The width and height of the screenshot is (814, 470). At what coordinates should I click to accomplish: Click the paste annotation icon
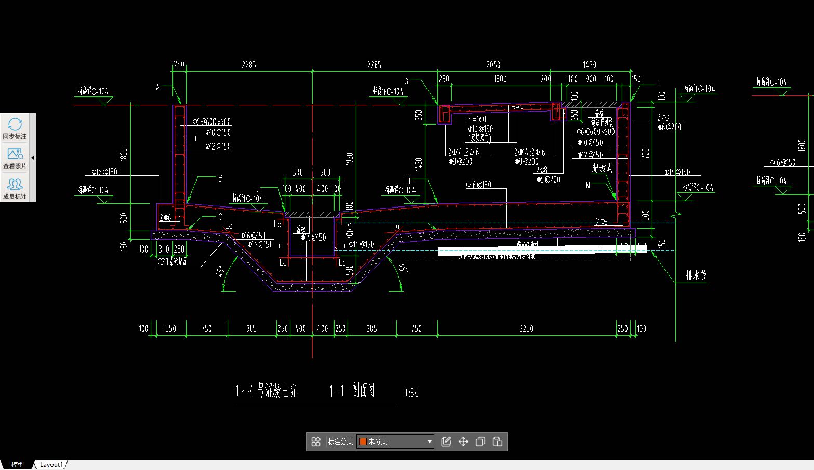coord(497,441)
